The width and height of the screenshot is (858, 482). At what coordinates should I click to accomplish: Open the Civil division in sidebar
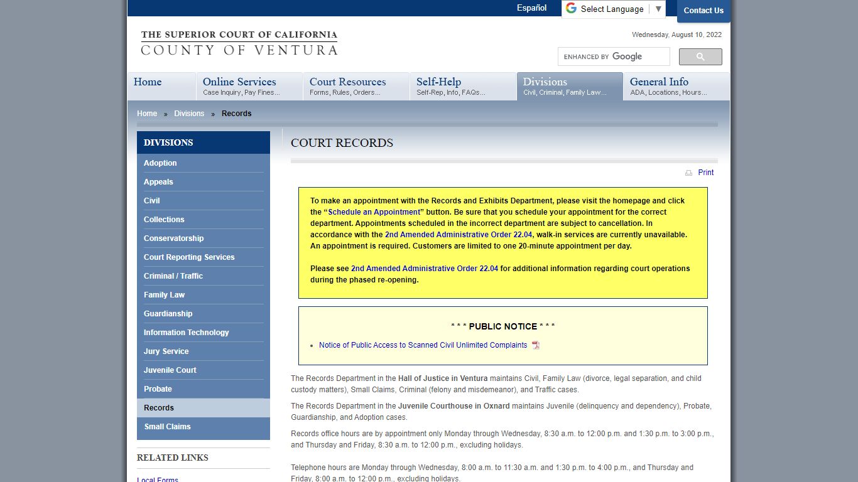pyautogui.click(x=204, y=201)
